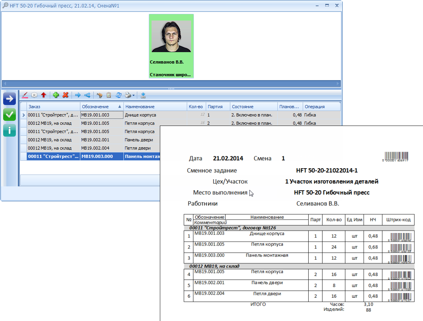Sort by the Наименование column header
Screen dimensions: 423x321
pyautogui.click(x=155, y=107)
